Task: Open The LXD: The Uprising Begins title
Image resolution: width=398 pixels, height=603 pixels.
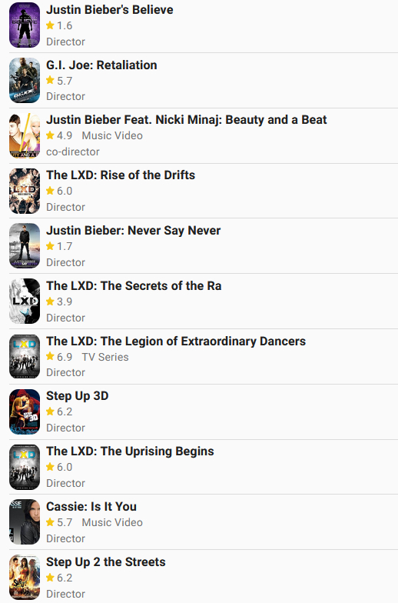Action: [x=130, y=451]
